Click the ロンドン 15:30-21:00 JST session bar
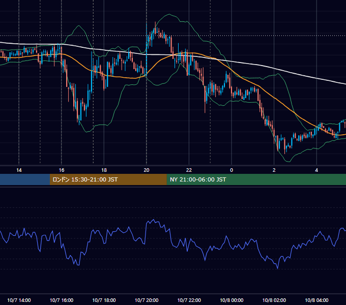This screenshot has height=305, width=346. tap(108, 179)
